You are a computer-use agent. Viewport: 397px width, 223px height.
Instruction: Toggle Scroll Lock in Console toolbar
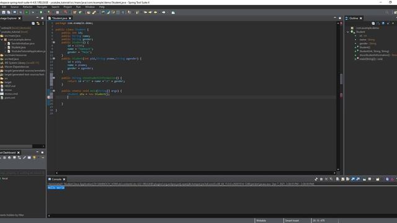tap(343, 179)
